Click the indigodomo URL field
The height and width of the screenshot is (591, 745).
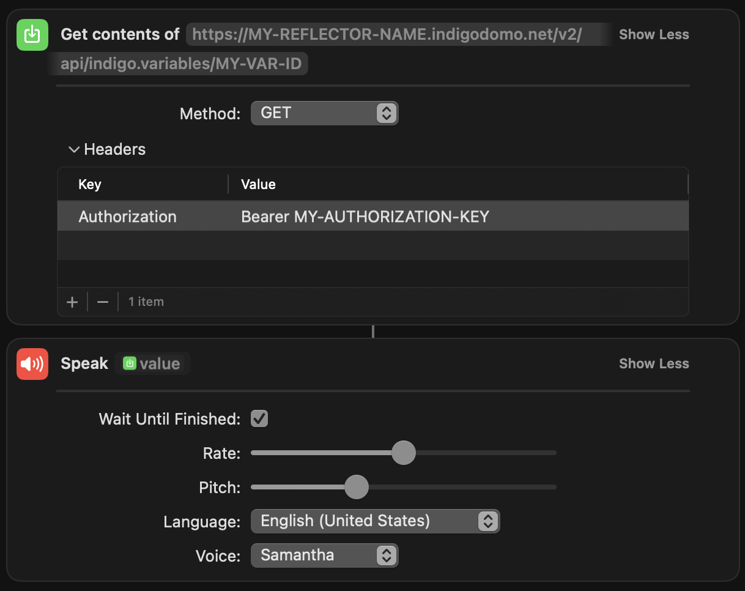point(330,49)
